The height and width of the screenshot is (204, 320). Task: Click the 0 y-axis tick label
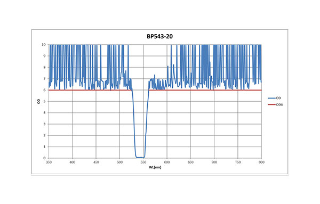pyautogui.click(x=44, y=158)
